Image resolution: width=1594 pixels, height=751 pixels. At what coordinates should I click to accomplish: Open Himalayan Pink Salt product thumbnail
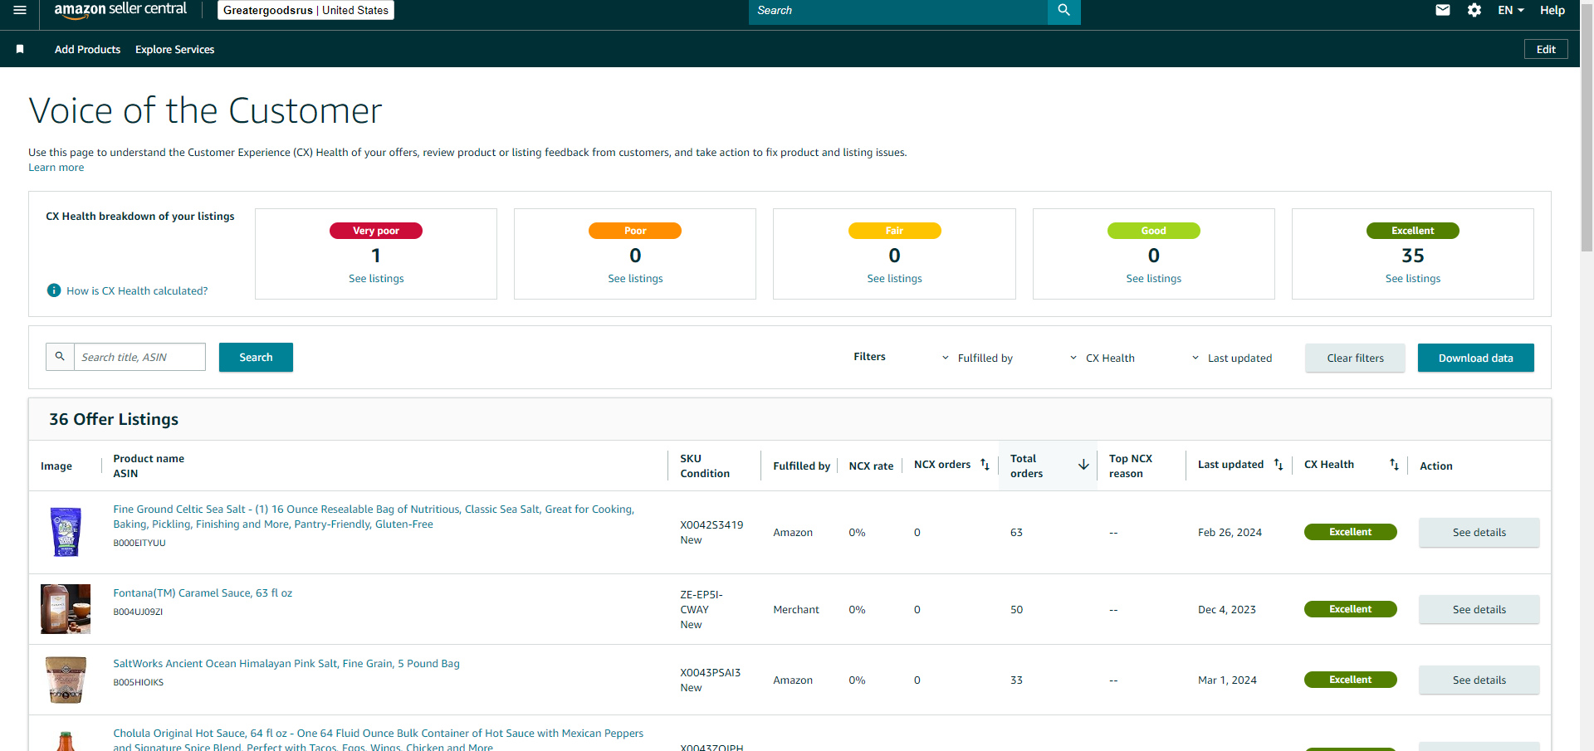pos(66,680)
